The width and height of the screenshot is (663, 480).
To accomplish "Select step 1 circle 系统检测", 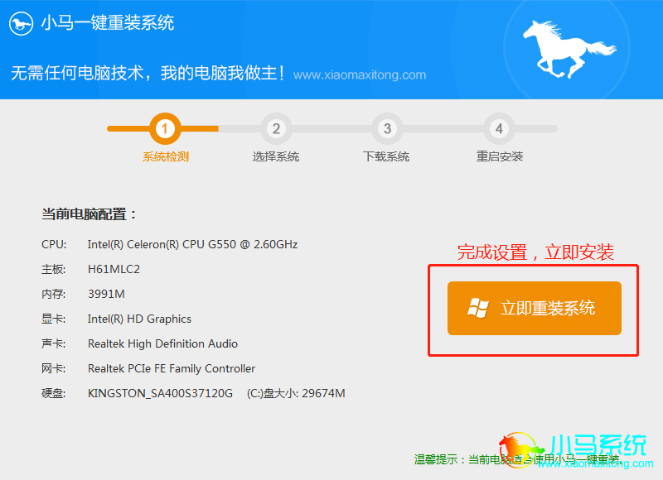I will tap(165, 128).
